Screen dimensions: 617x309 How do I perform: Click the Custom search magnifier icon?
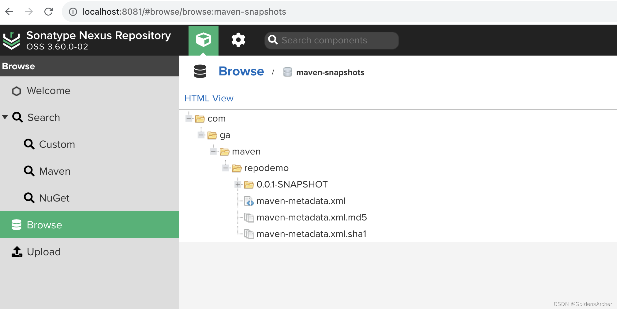pyautogui.click(x=29, y=144)
